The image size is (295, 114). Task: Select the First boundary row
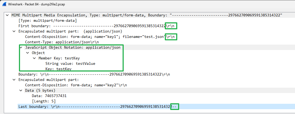click(92, 26)
